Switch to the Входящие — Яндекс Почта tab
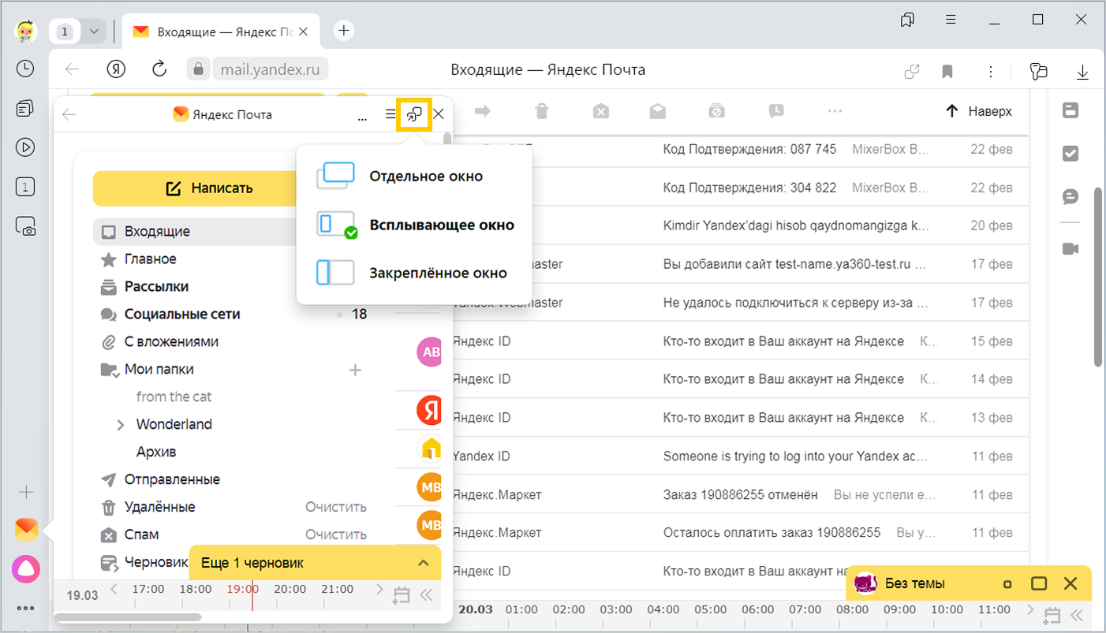The image size is (1106, 633). click(225, 32)
